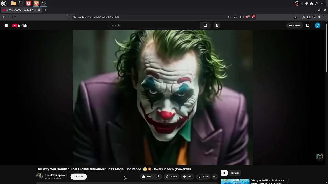Go forward to the next page

tap(9, 17)
